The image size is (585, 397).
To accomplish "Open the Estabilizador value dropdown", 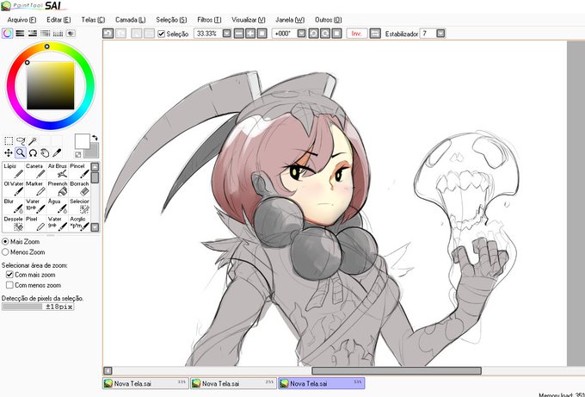I will coord(440,34).
